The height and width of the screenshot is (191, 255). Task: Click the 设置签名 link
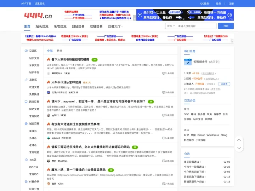(x=40, y=4)
